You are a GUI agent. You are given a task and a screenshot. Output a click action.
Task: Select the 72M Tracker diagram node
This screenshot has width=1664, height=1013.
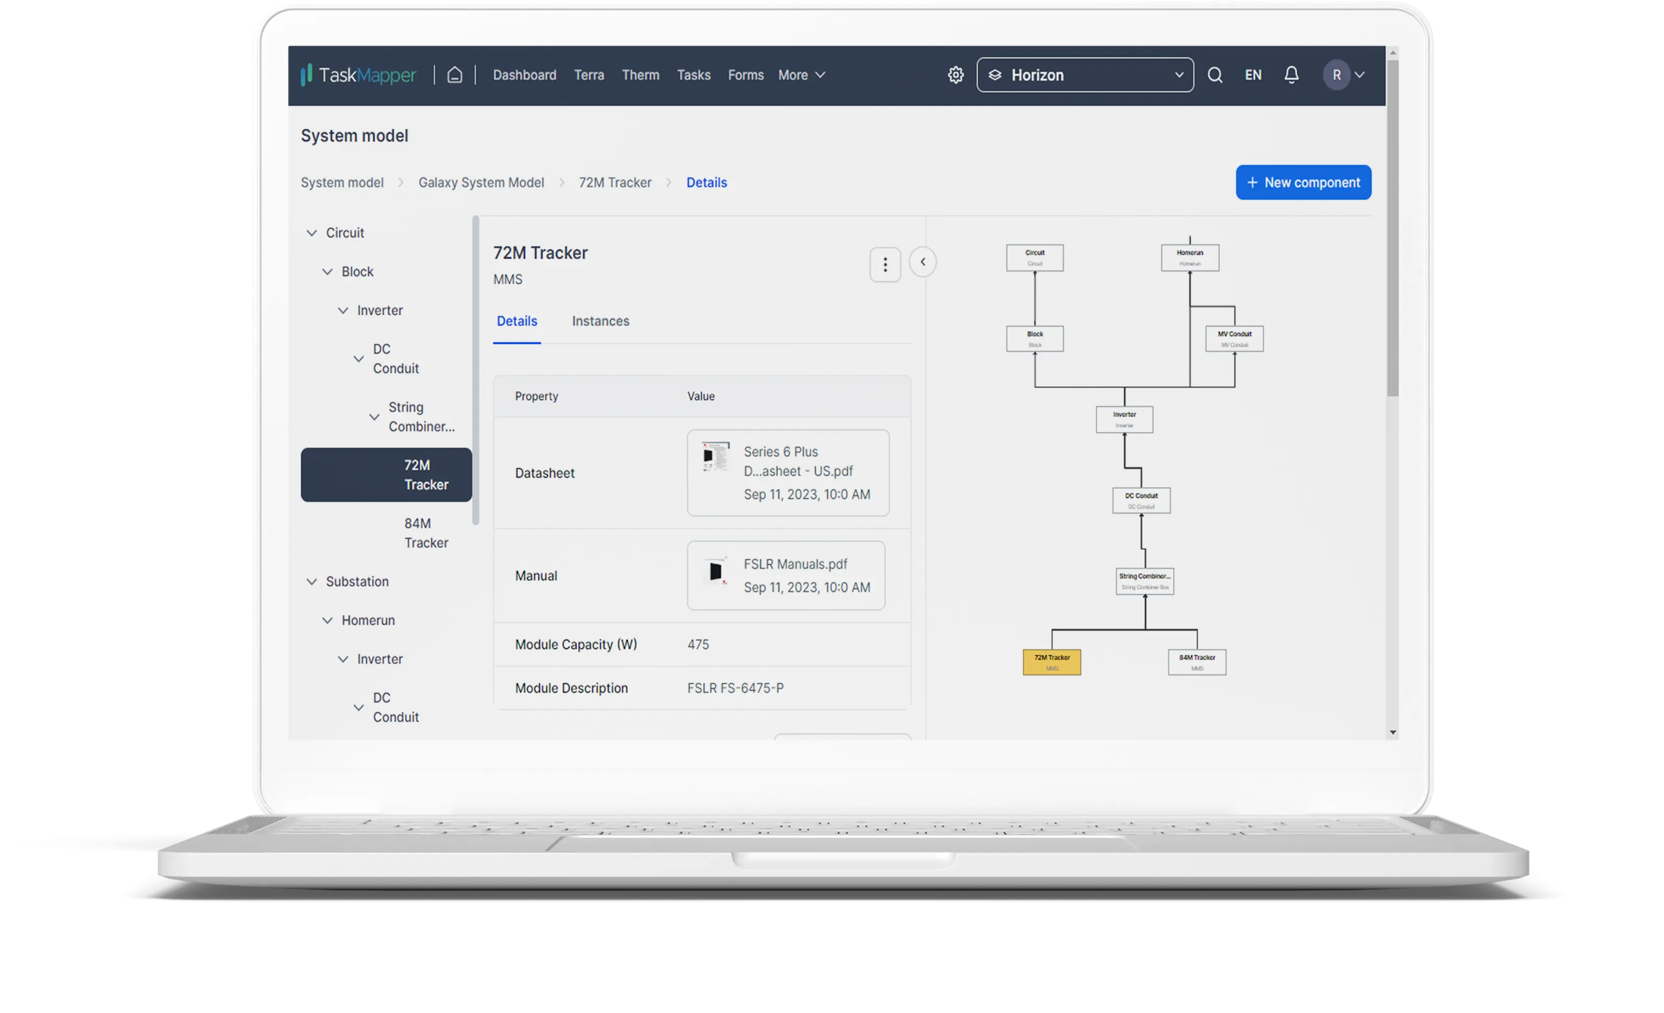(x=1051, y=662)
